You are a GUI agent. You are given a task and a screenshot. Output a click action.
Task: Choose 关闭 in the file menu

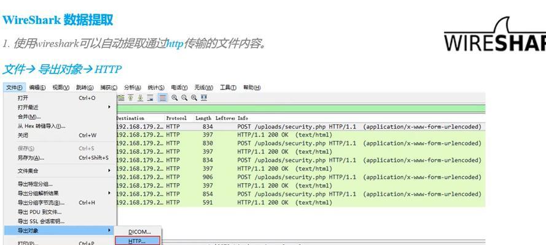pos(60,135)
